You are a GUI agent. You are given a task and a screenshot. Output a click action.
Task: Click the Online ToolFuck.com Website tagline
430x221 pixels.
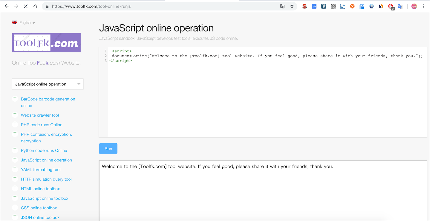tap(46, 63)
